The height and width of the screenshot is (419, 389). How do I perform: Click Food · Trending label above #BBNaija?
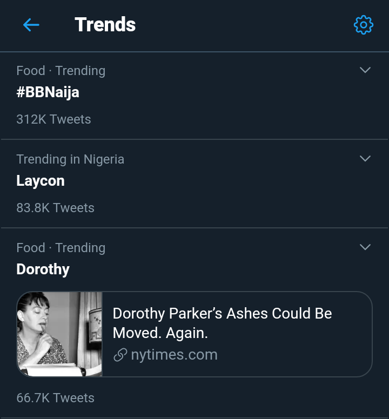tap(61, 71)
